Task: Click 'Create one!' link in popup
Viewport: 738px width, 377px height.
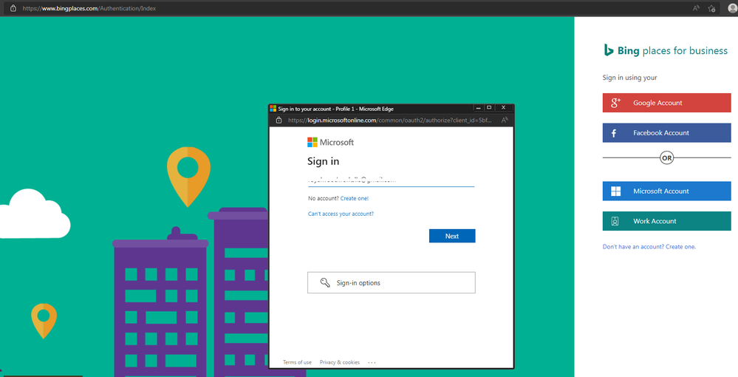Action: tap(355, 198)
